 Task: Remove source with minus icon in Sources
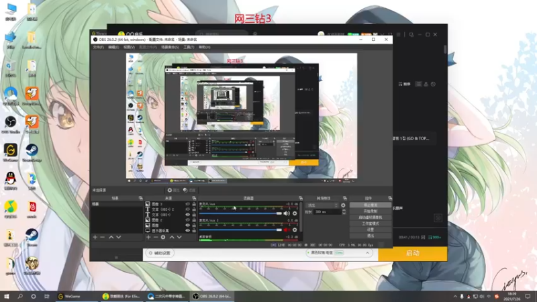(x=156, y=237)
